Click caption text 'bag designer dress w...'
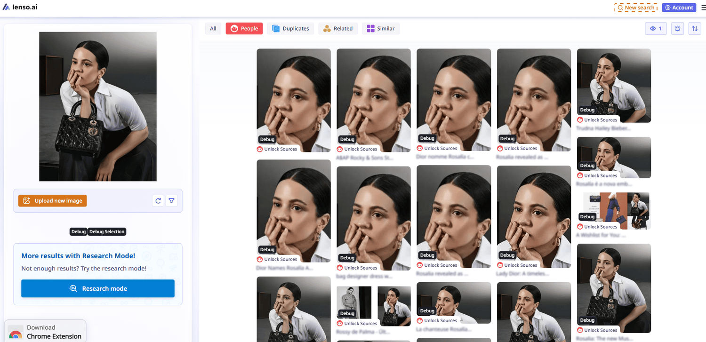 [365, 277]
